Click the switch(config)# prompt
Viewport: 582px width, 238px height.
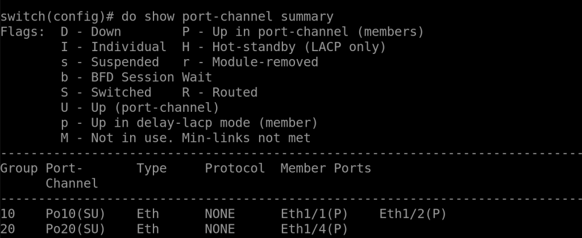56,16
